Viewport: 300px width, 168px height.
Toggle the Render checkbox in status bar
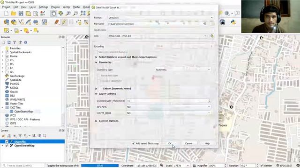(x=262, y=166)
